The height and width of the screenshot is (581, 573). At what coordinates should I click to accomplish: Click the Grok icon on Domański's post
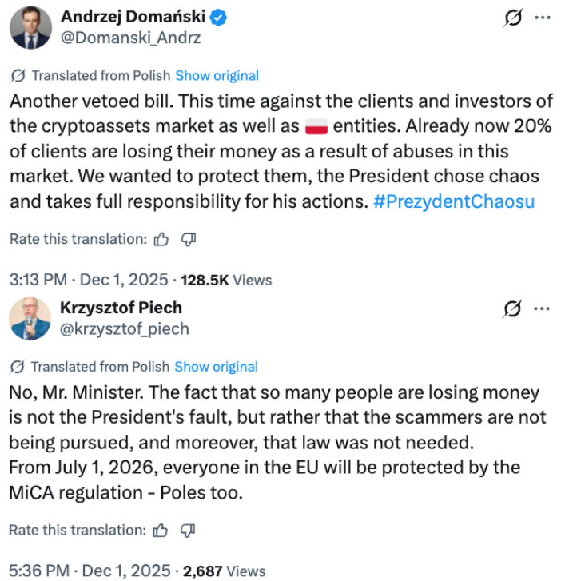coord(515,19)
